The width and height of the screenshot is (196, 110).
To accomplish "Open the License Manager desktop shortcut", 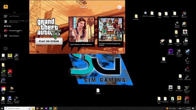I will pos(17,100).
